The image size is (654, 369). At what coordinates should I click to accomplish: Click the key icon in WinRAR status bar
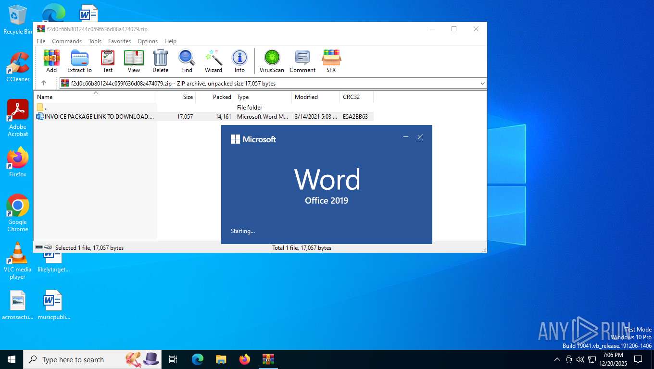(48, 247)
